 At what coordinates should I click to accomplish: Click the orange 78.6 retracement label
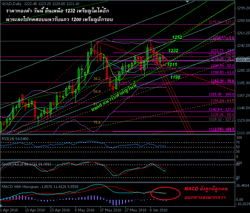click(x=97, y=122)
